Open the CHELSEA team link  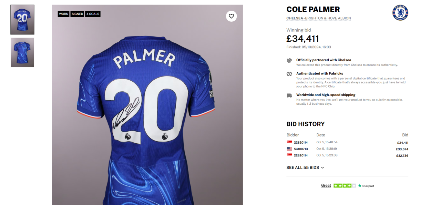(295, 18)
